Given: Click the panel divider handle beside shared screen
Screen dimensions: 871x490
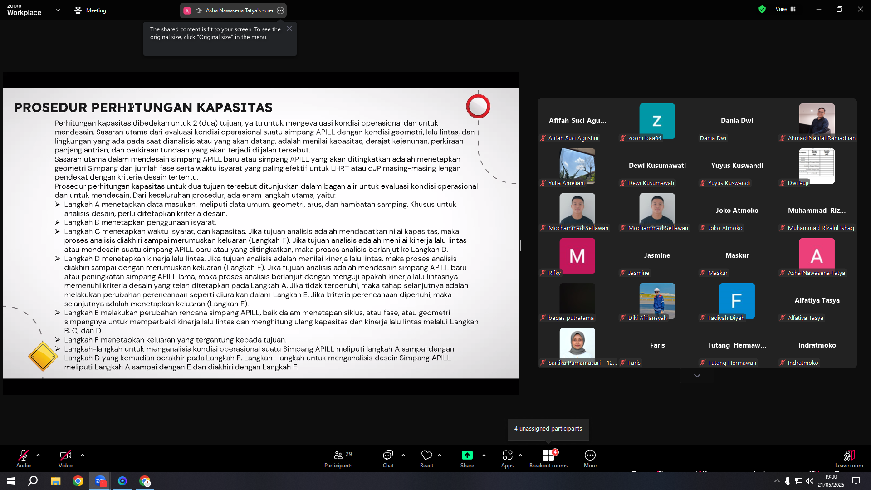Looking at the screenshot, I should pos(521,245).
